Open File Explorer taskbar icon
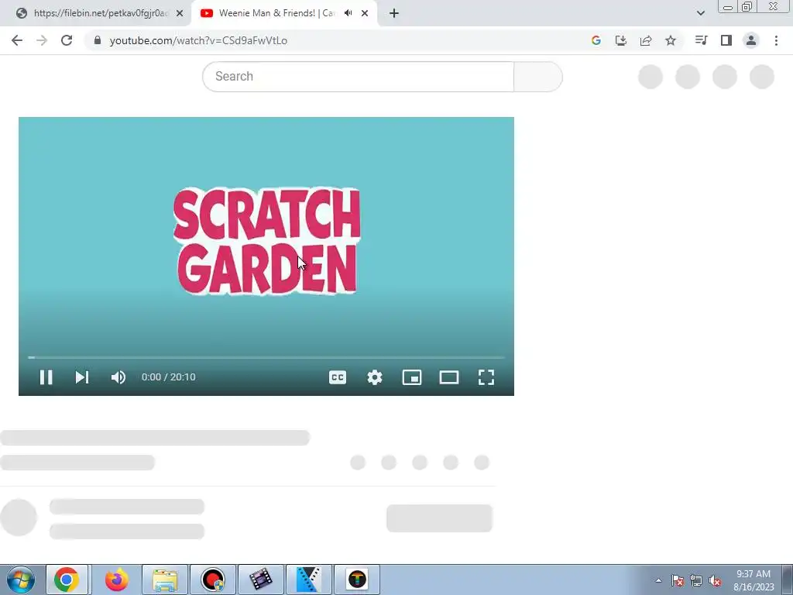This screenshot has height=595, width=793. 165,580
